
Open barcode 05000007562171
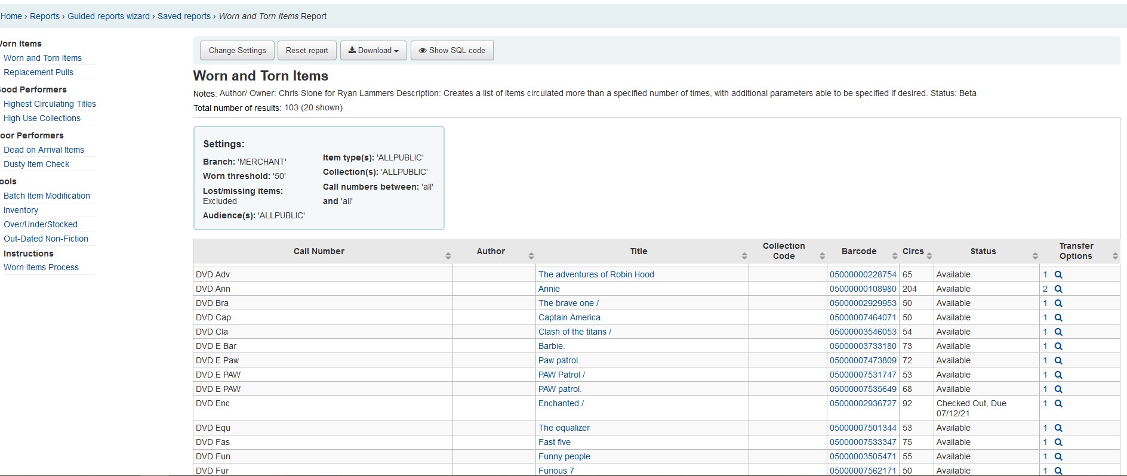click(863, 471)
